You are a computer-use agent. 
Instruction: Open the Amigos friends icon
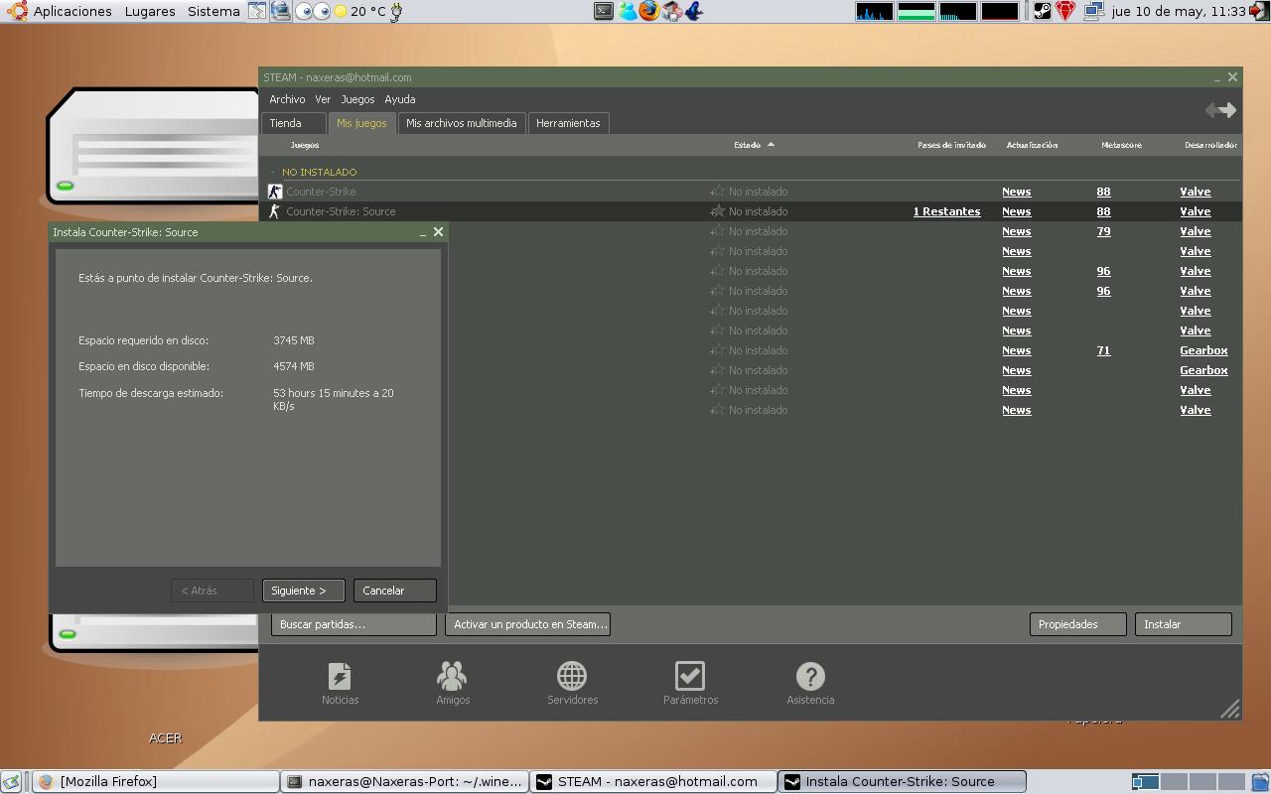pyautogui.click(x=452, y=677)
